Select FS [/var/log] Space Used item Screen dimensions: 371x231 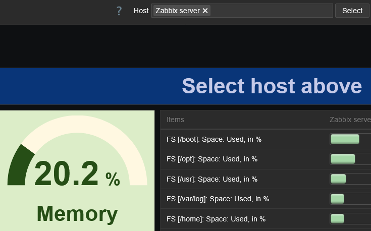pos(218,199)
